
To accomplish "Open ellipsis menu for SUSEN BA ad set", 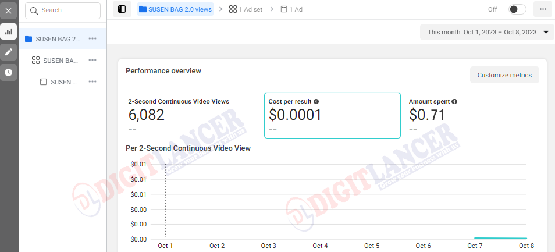I will [92, 60].
